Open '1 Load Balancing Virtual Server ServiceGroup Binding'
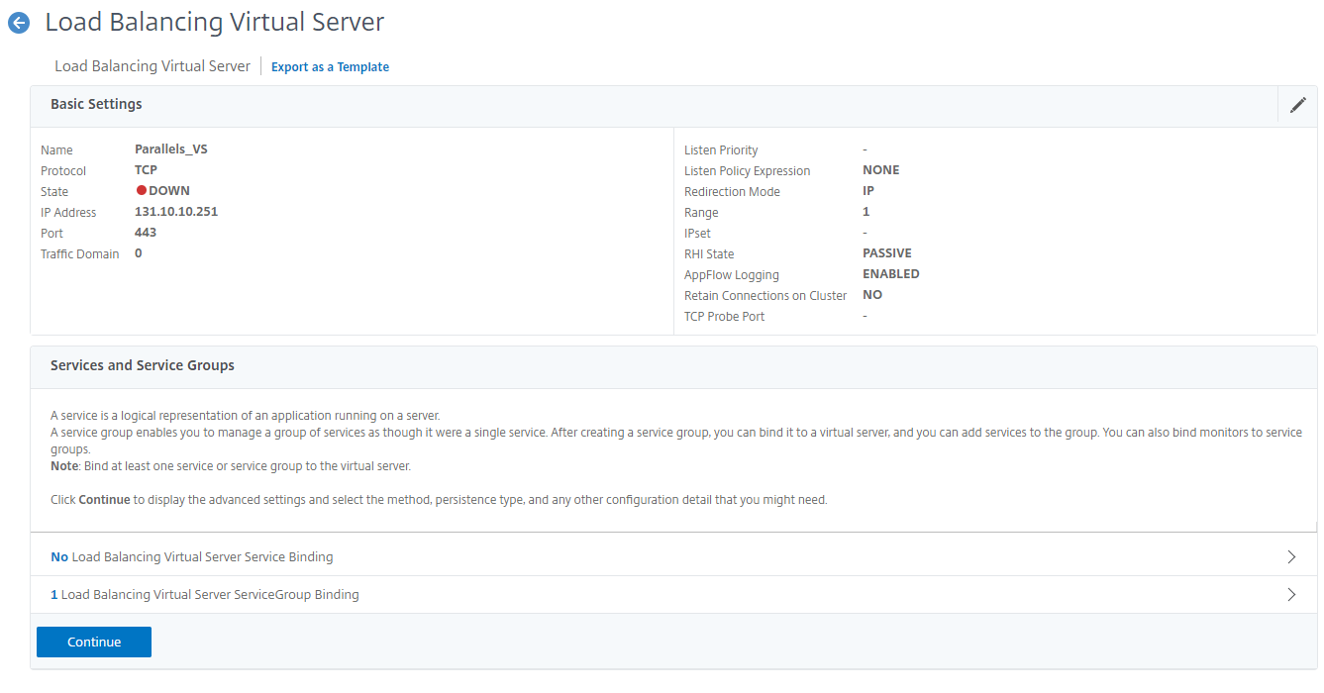 (x=205, y=595)
